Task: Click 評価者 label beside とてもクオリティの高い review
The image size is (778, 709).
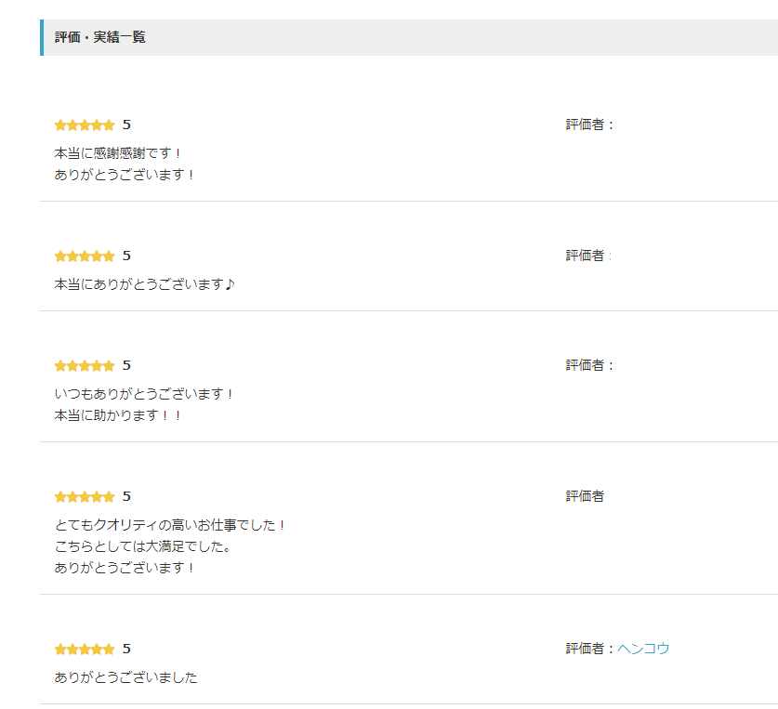Action: (x=585, y=496)
